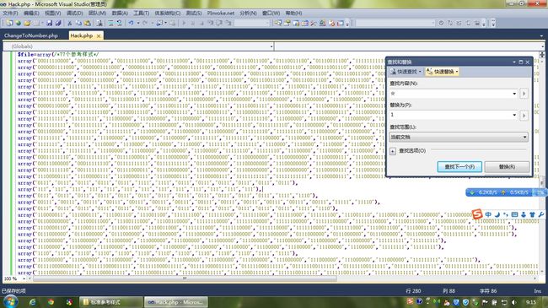The width and height of the screenshot is (548, 308).
Task: Click the Sogou input method S icon
Action: (x=477, y=213)
